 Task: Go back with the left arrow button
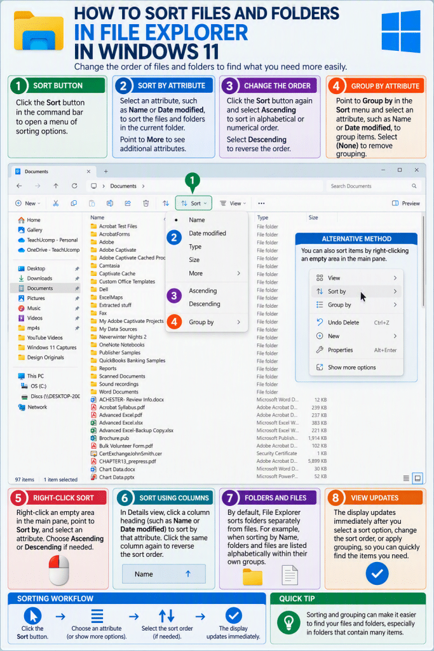19,186
